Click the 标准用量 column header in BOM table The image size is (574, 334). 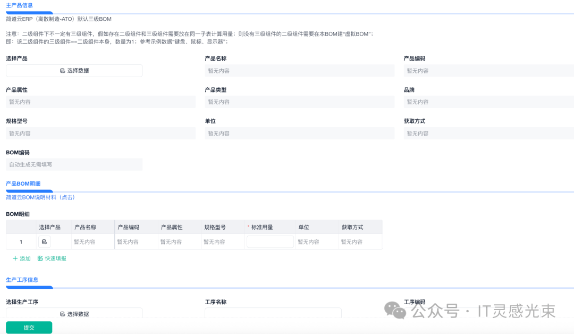tap(262, 227)
